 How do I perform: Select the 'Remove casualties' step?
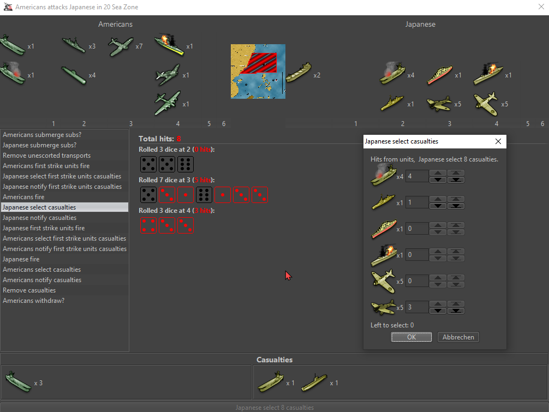65,290
